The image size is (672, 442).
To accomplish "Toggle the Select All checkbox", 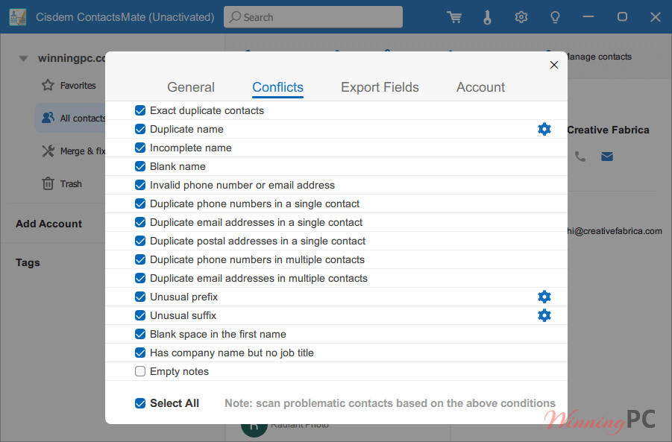I will pos(140,403).
